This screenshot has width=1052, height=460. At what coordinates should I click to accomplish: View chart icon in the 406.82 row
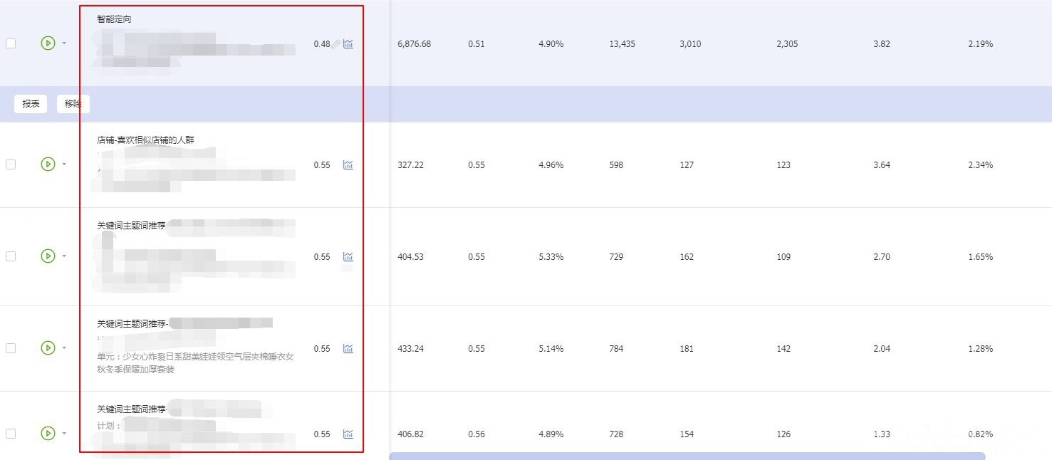tap(348, 434)
